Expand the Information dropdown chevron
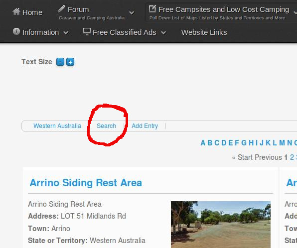The width and height of the screenshot is (297, 248). [x=66, y=33]
